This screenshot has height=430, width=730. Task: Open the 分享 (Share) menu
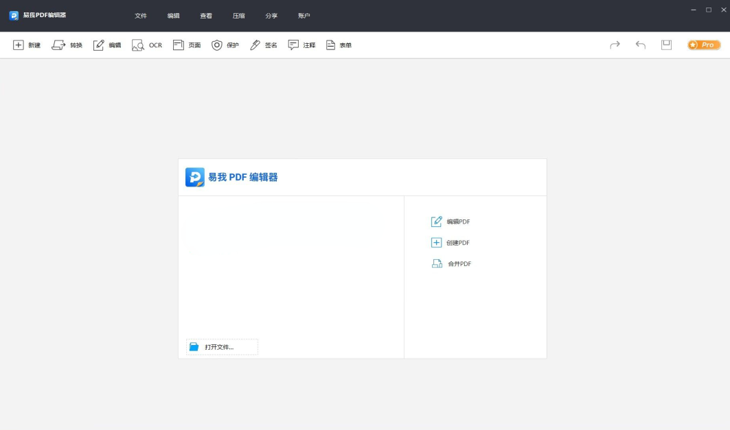point(271,16)
